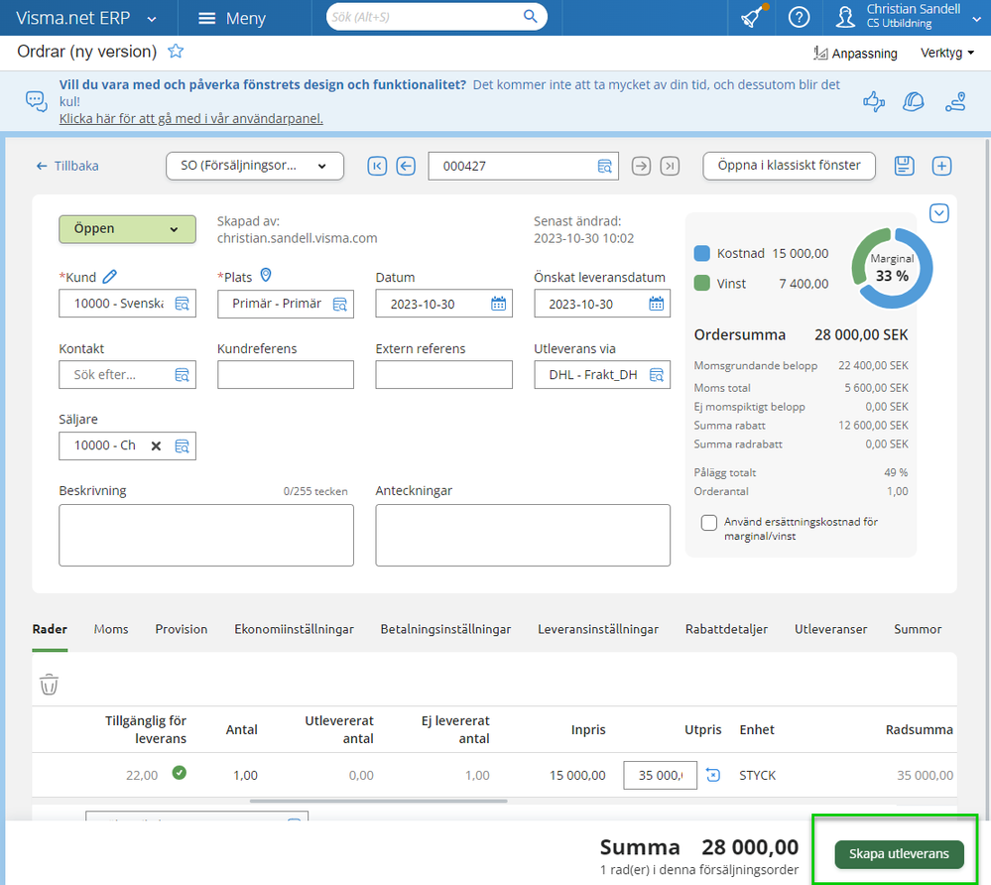Switch to the Moms tab
Viewport: 991px width, 885px height.
tap(111, 629)
